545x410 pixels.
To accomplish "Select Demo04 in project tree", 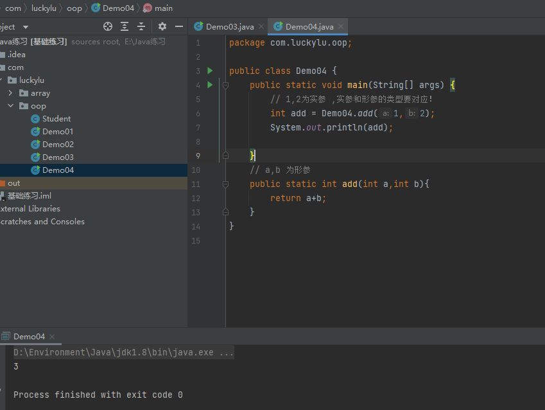I will click(58, 170).
